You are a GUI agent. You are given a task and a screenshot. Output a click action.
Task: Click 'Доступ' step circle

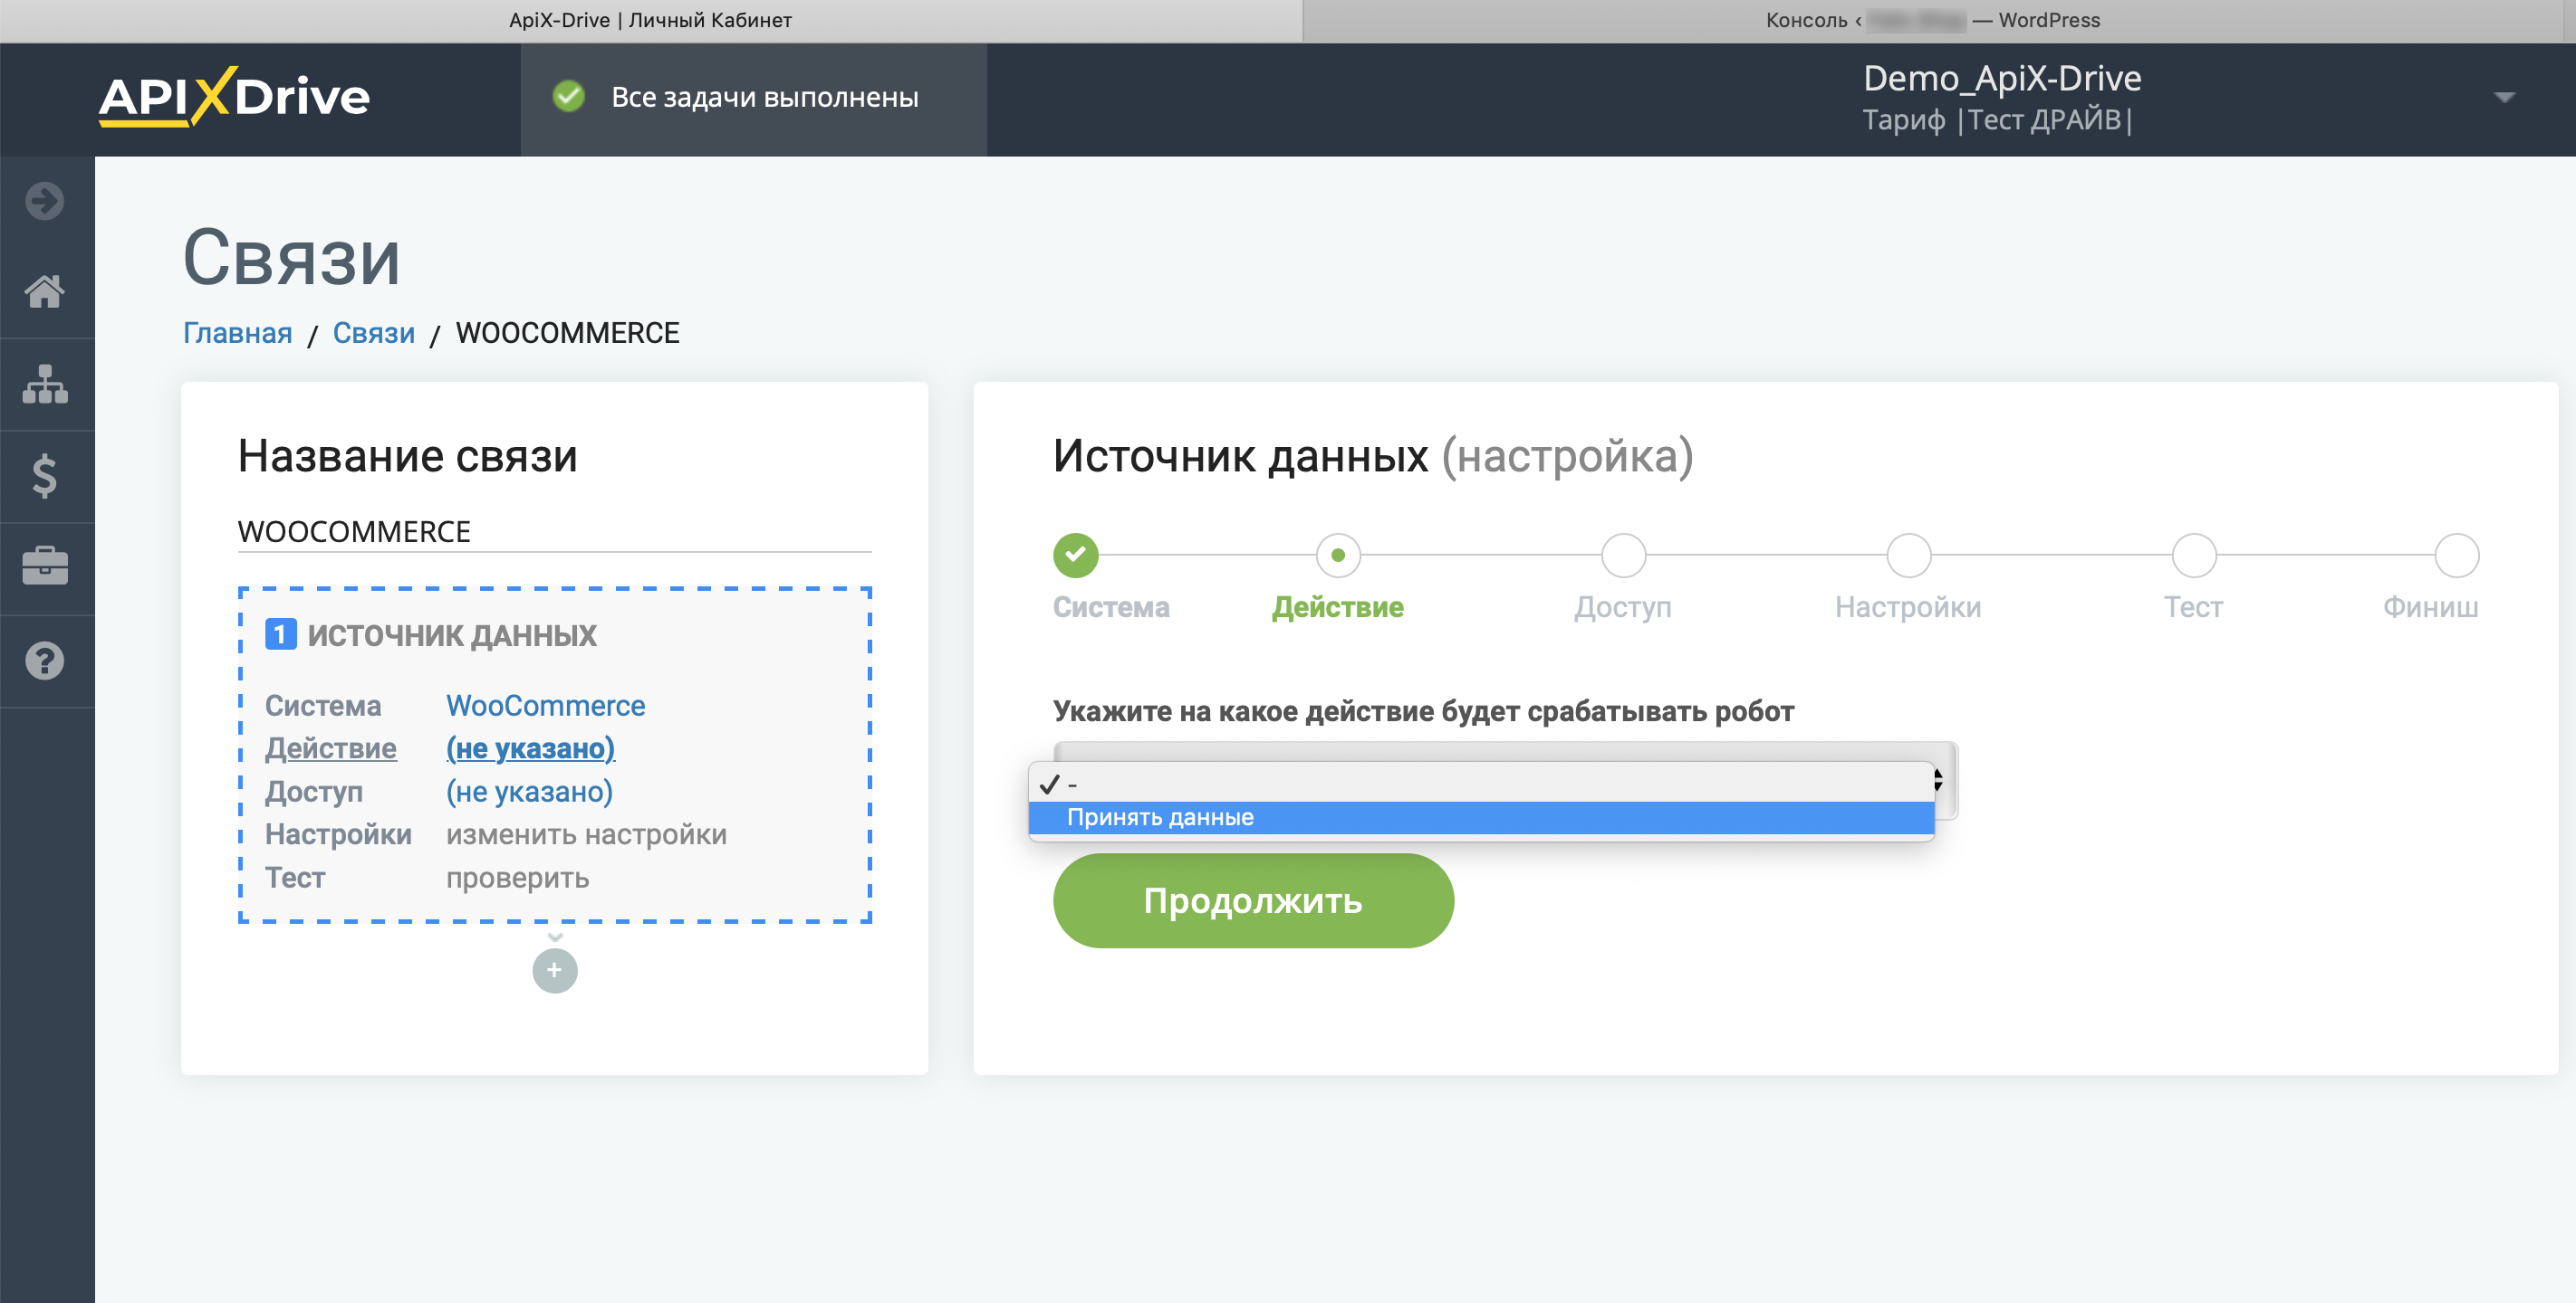pyautogui.click(x=1623, y=555)
